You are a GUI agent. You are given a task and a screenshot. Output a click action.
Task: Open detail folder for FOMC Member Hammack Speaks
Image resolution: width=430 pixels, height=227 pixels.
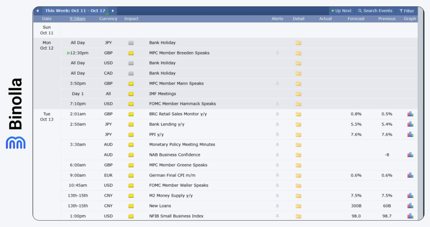tap(299, 104)
